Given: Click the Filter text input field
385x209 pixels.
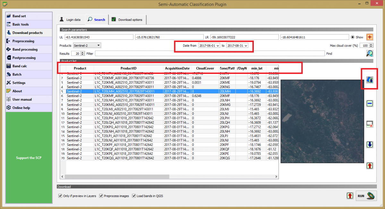Looking at the screenshot, I should point(209,54).
